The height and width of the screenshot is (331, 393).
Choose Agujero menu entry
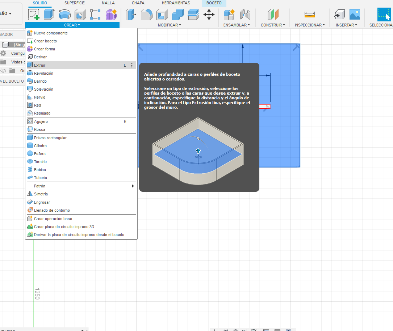(81, 121)
